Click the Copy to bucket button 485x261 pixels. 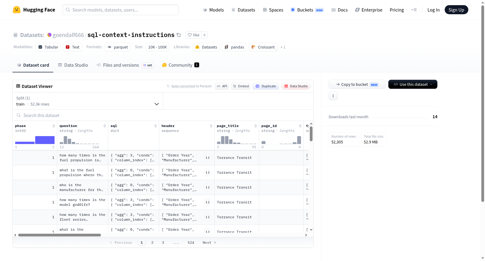click(x=357, y=84)
